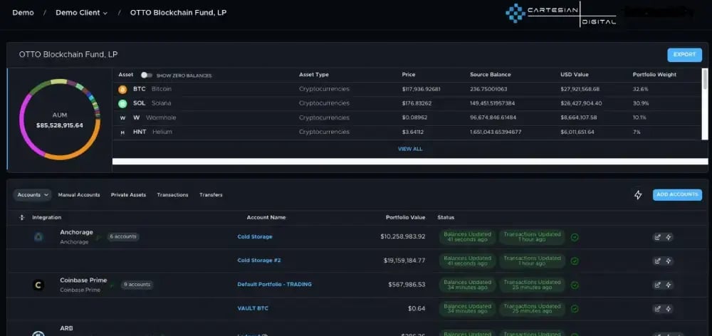712x336 pixels.
Task: Click the Helium H token icon
Action: coord(122,132)
